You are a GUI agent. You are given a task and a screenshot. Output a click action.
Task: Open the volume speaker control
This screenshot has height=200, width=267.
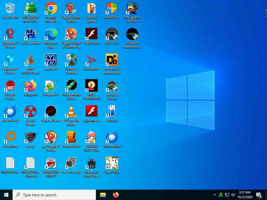233,195
